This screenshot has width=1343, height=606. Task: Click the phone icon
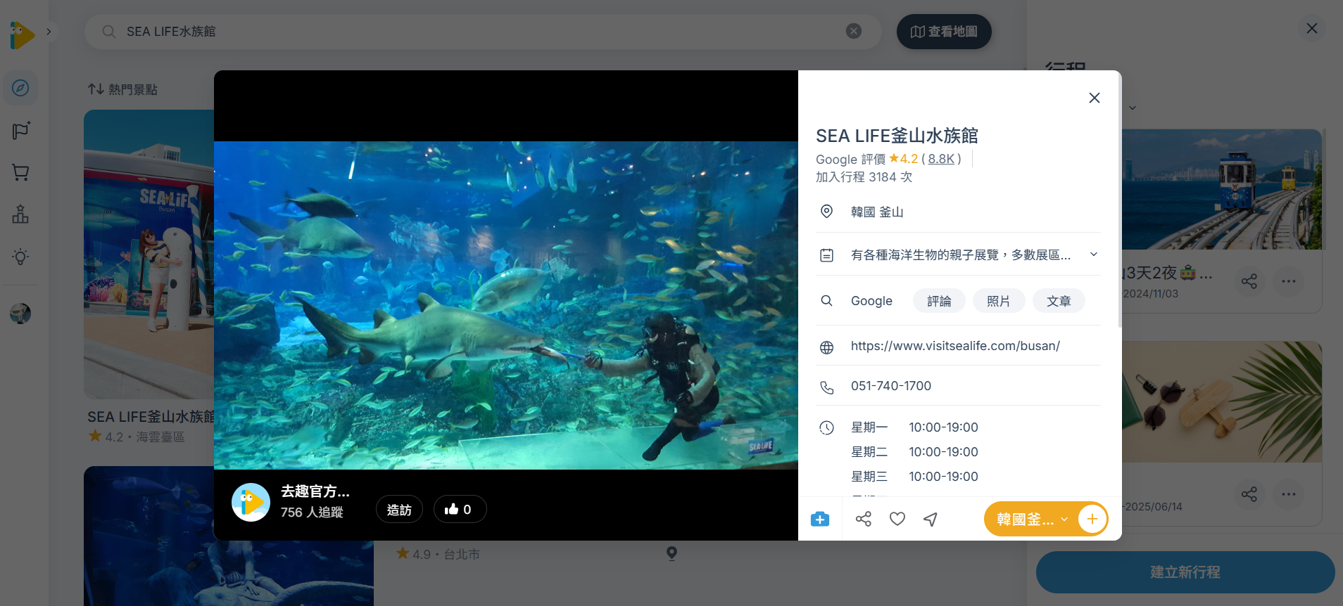(x=827, y=387)
